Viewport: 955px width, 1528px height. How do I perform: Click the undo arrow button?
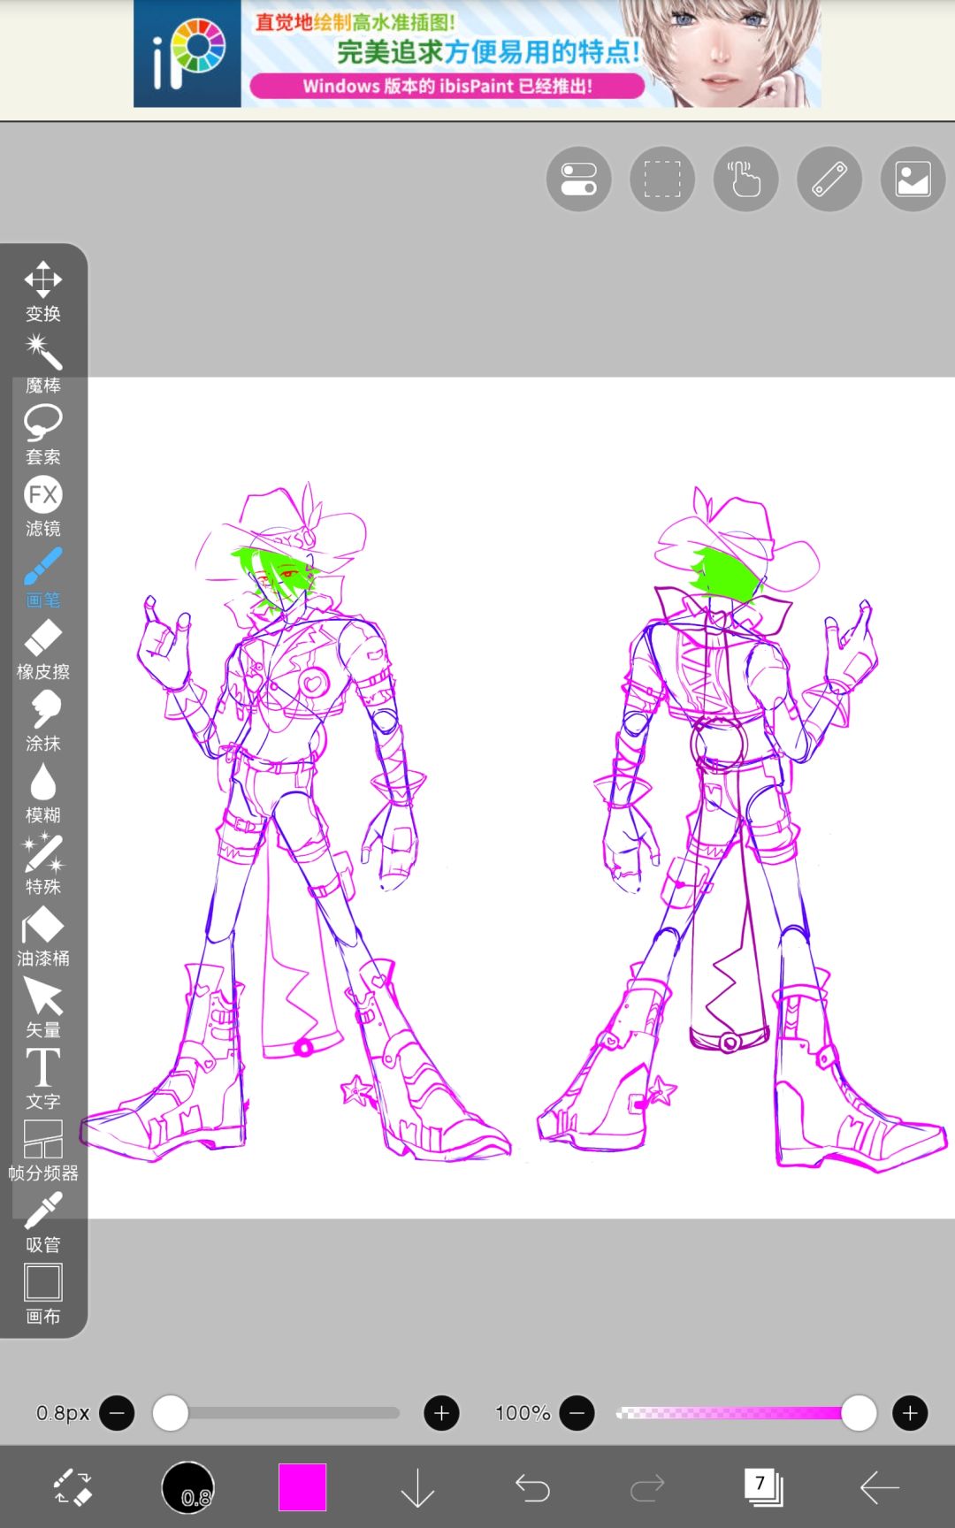[x=532, y=1487]
